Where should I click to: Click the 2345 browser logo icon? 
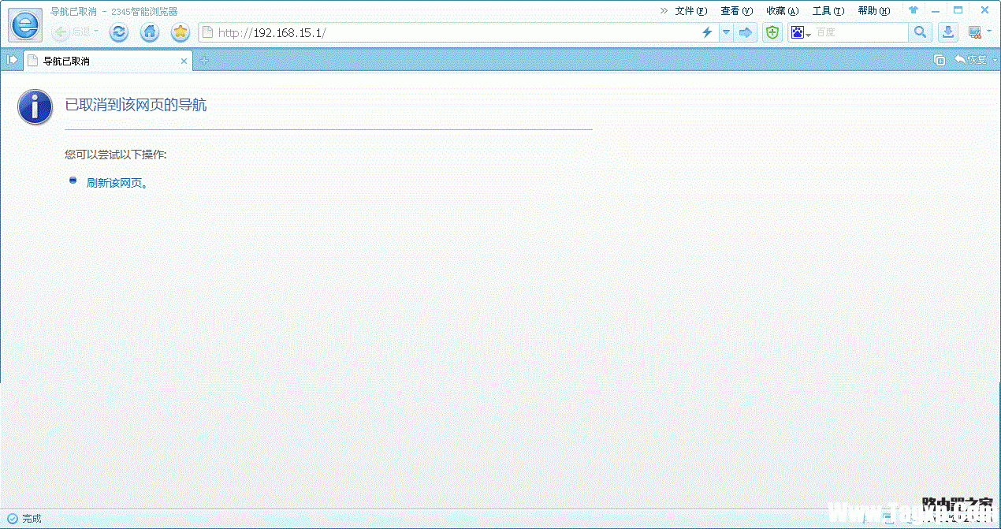(25, 25)
